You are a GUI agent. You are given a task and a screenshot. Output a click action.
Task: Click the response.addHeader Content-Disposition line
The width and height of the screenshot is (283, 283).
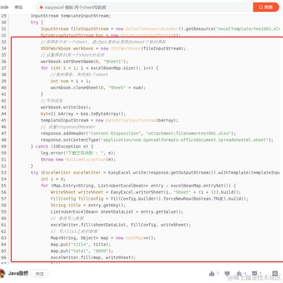[138, 133]
